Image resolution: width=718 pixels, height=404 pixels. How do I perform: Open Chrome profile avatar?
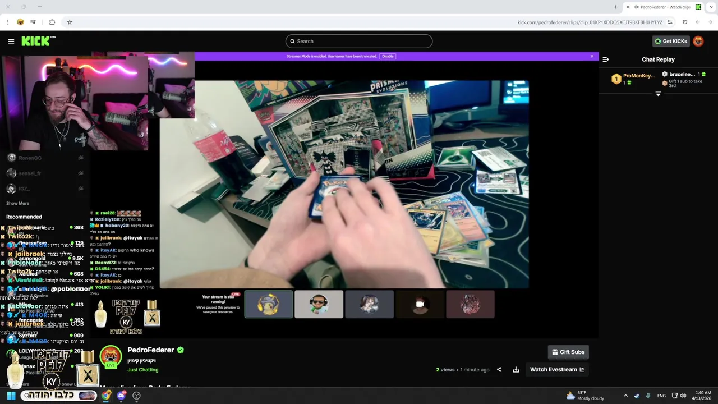[20, 22]
